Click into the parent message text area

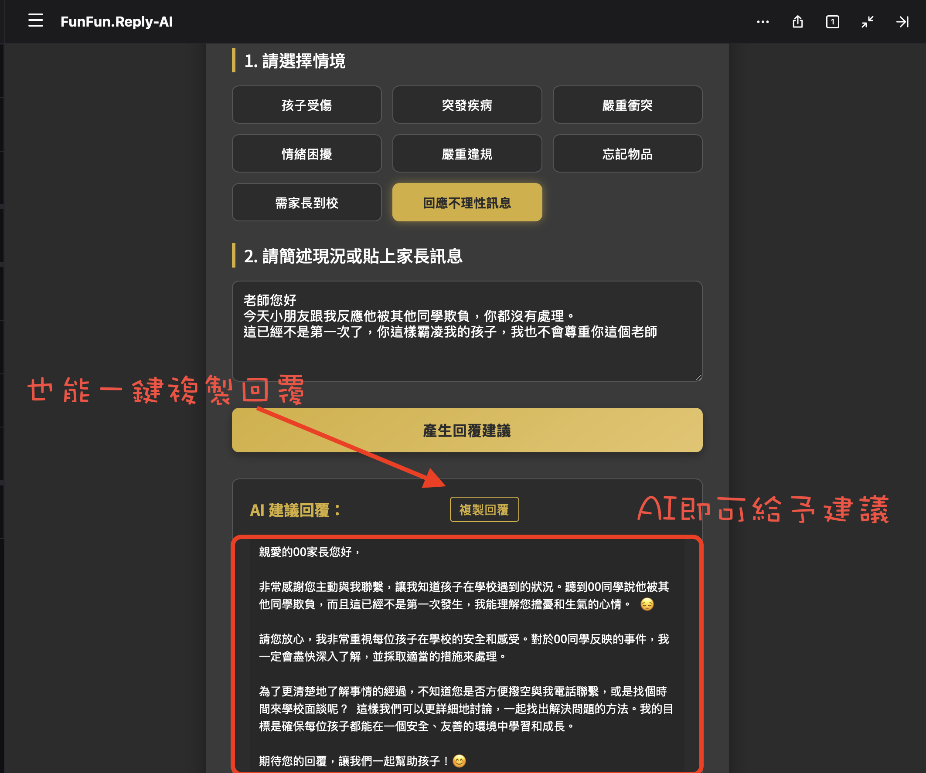(x=467, y=331)
